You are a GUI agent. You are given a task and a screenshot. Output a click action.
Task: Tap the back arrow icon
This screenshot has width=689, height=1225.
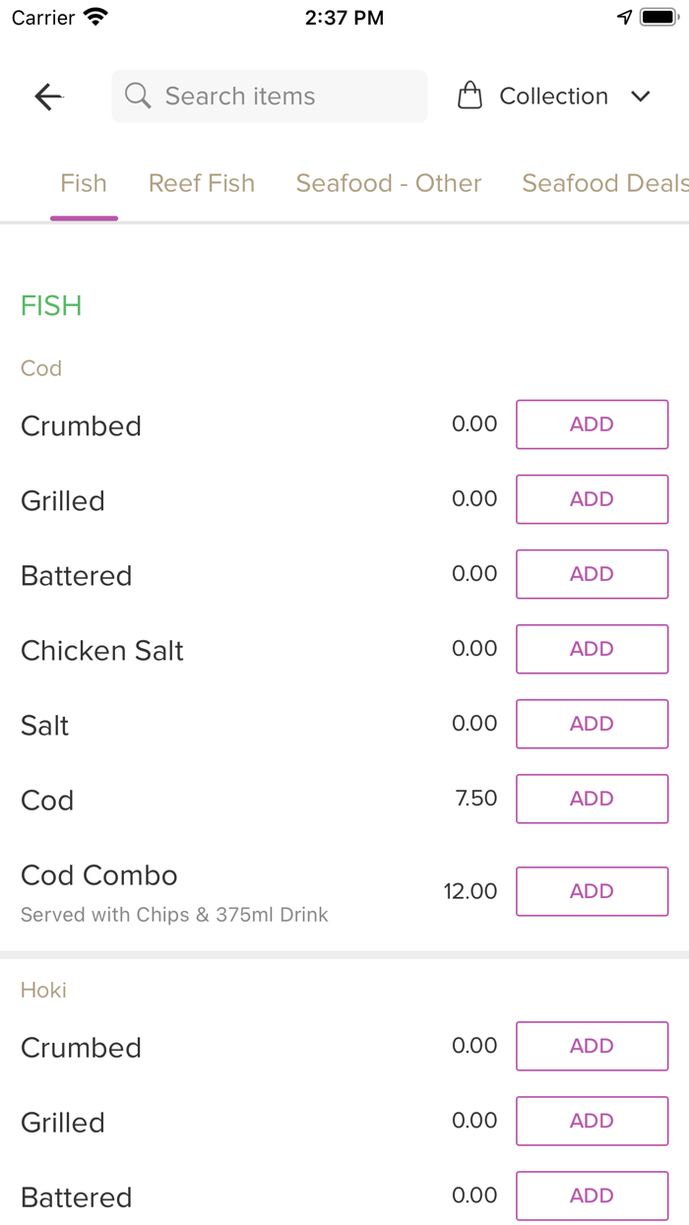(x=48, y=97)
